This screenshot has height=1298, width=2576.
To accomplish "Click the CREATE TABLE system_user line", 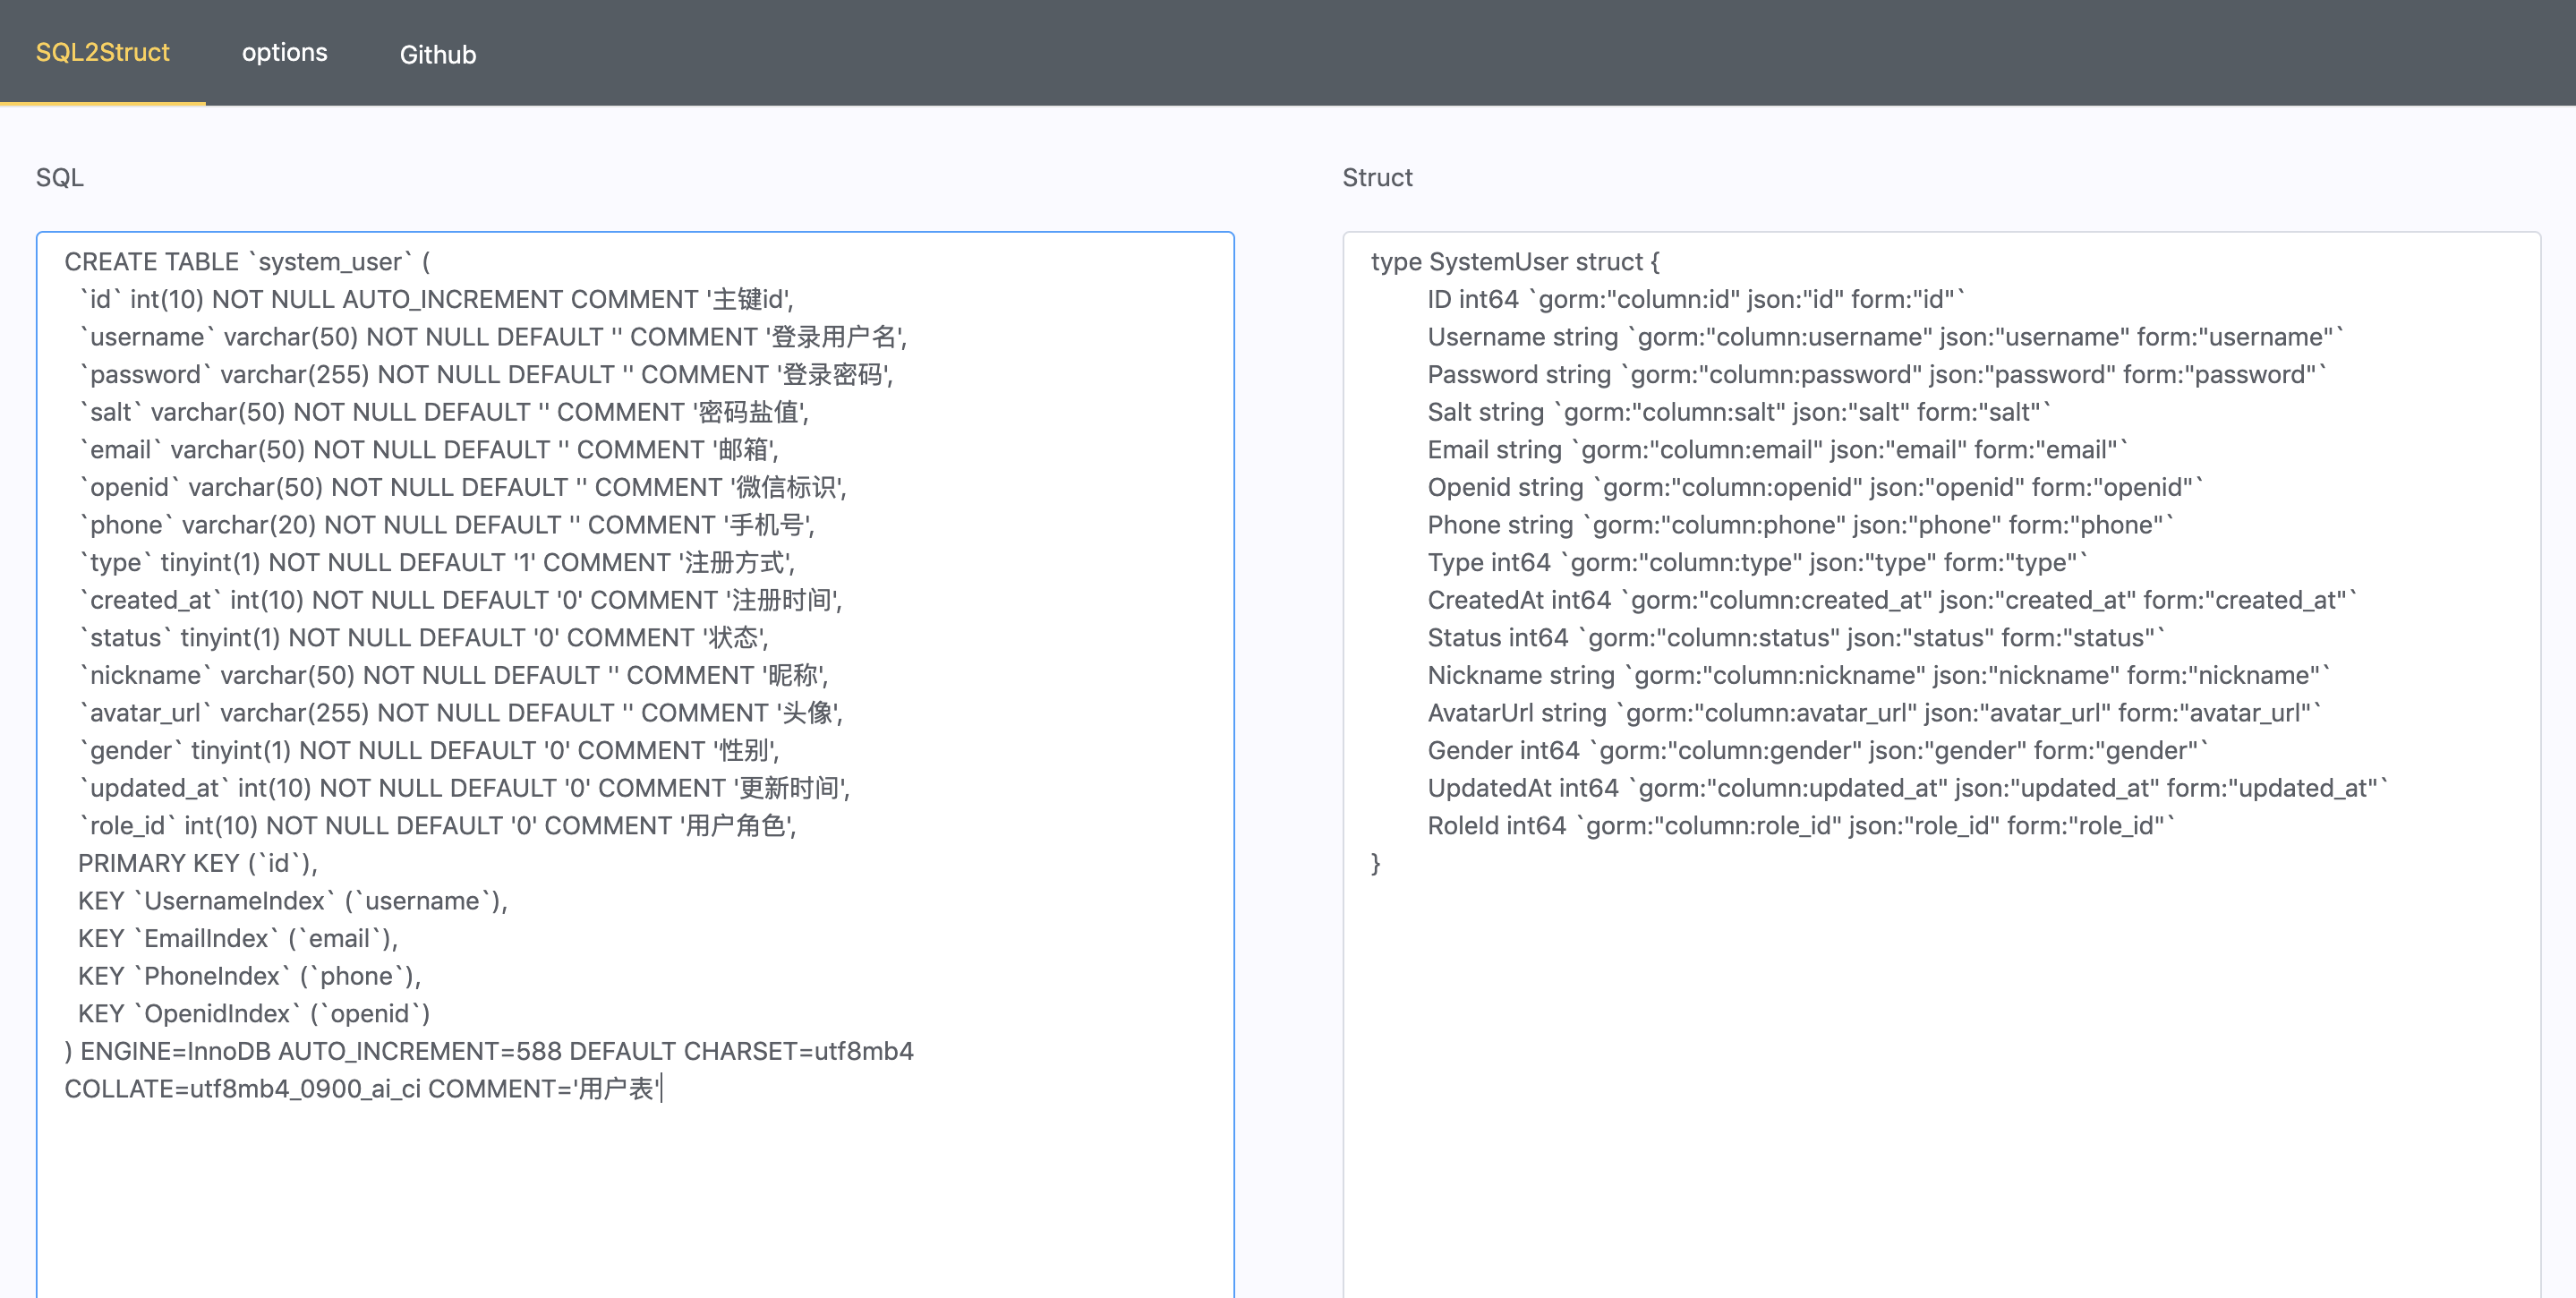I will 247,262.
